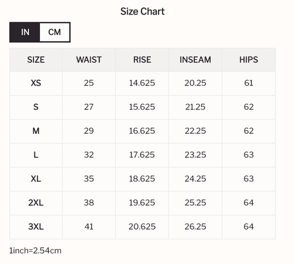
Task: Click the RISE column header
Action: (x=142, y=60)
